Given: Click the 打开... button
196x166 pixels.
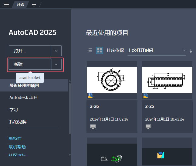Looking at the screenshot, I should (x=30, y=51).
